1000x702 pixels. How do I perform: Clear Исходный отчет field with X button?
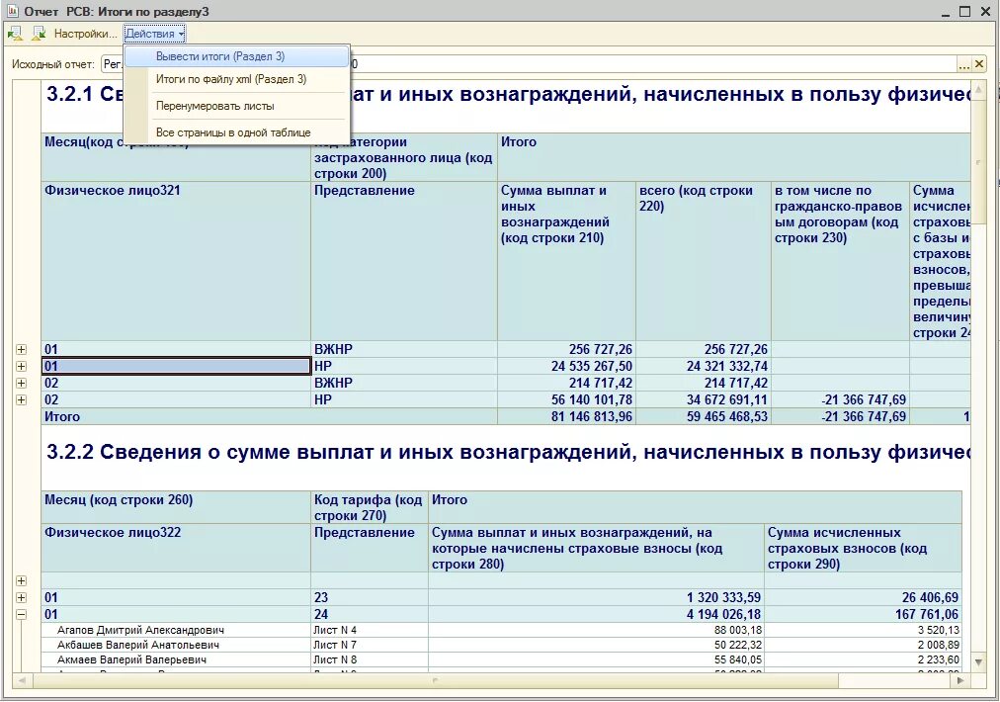point(979,64)
